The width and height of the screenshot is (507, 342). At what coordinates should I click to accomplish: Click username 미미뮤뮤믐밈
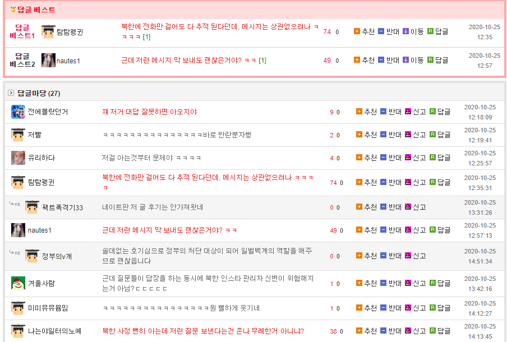(48, 308)
